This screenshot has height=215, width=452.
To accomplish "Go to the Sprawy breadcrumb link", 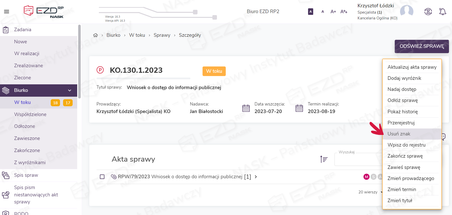I will pyautogui.click(x=162, y=35).
